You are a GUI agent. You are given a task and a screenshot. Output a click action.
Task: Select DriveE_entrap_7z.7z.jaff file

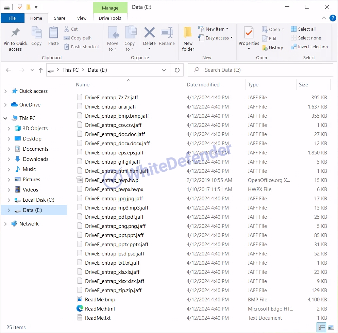pyautogui.click(x=112, y=98)
